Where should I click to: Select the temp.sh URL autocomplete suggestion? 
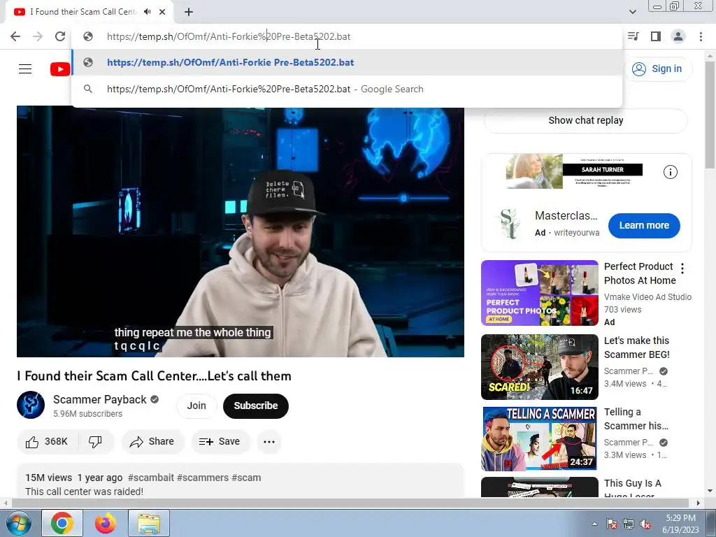tap(347, 62)
